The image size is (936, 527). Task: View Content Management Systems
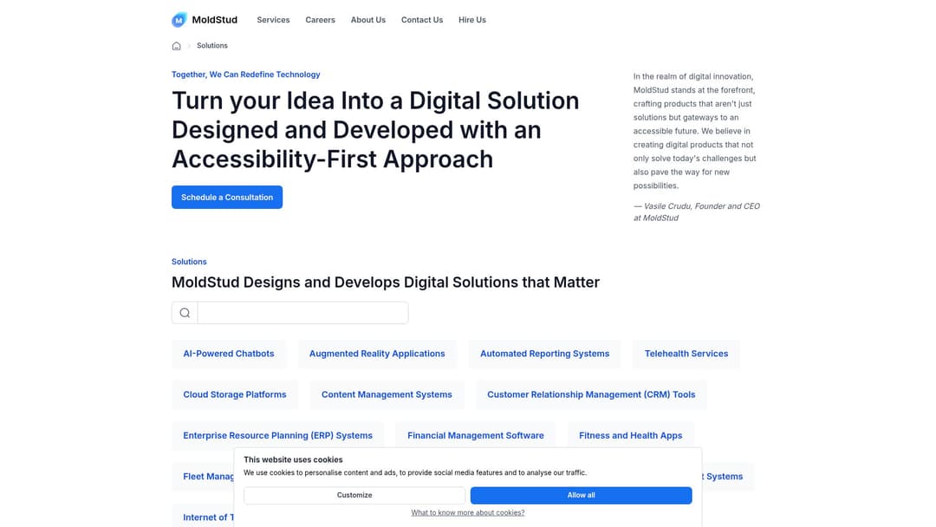point(387,394)
